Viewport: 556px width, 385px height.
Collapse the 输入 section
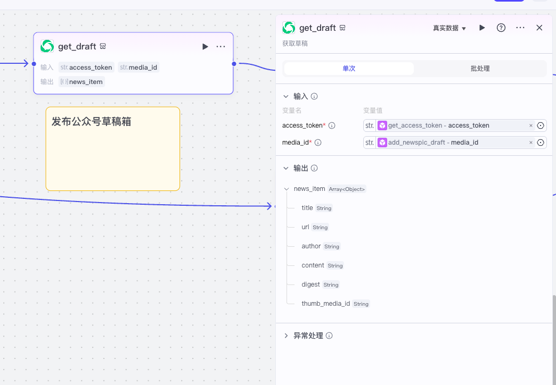point(286,96)
